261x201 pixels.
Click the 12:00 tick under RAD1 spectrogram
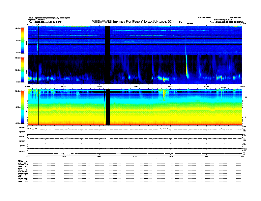click(x=135, y=86)
